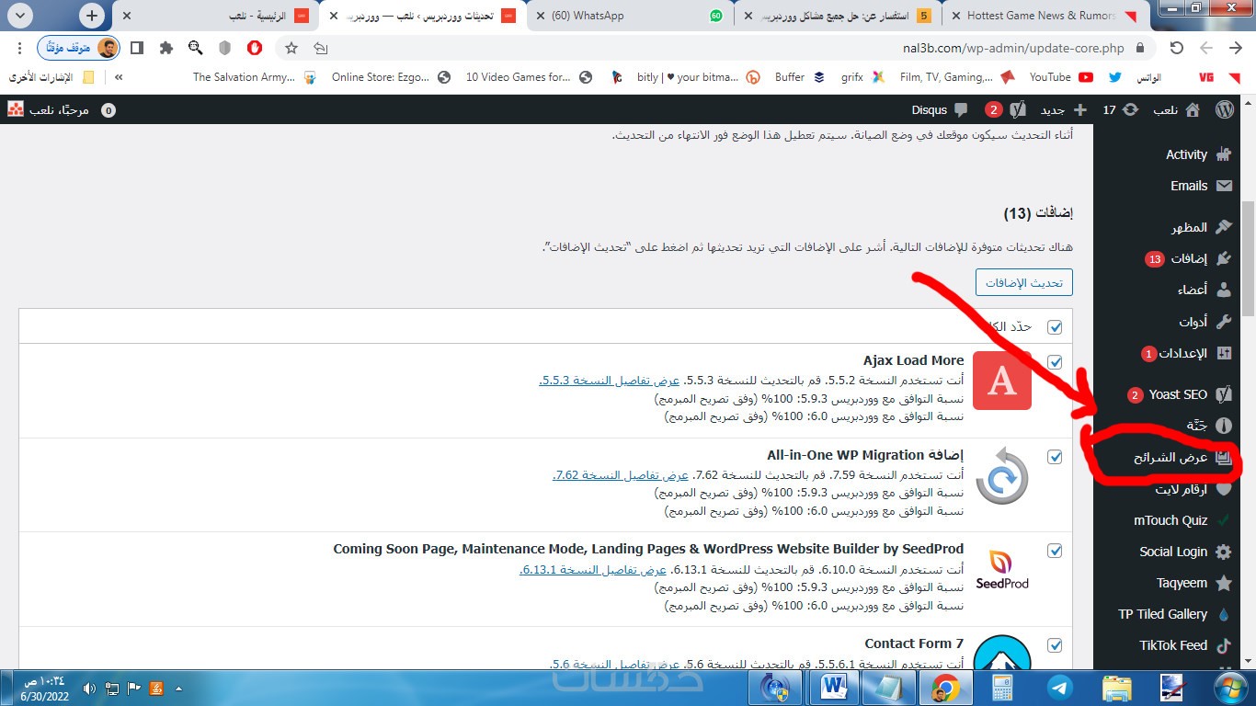Open the إضافات plugins menu
Screen dimensions: 1256x706
point(1188,259)
